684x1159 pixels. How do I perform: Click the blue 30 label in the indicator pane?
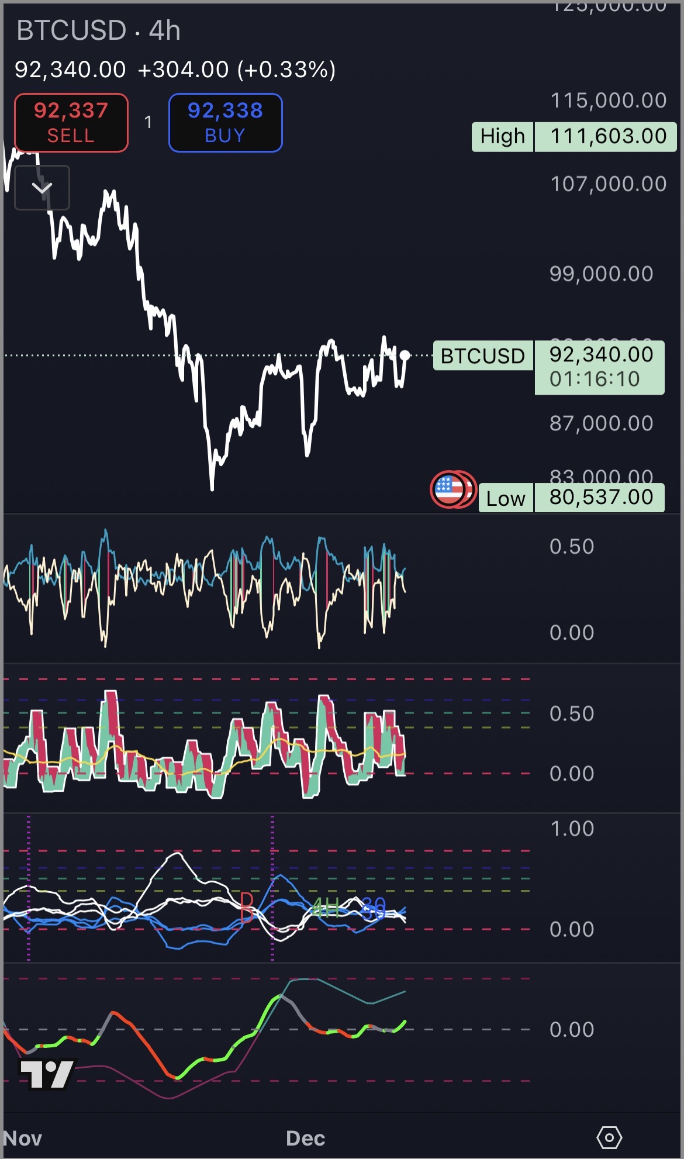pyautogui.click(x=374, y=909)
